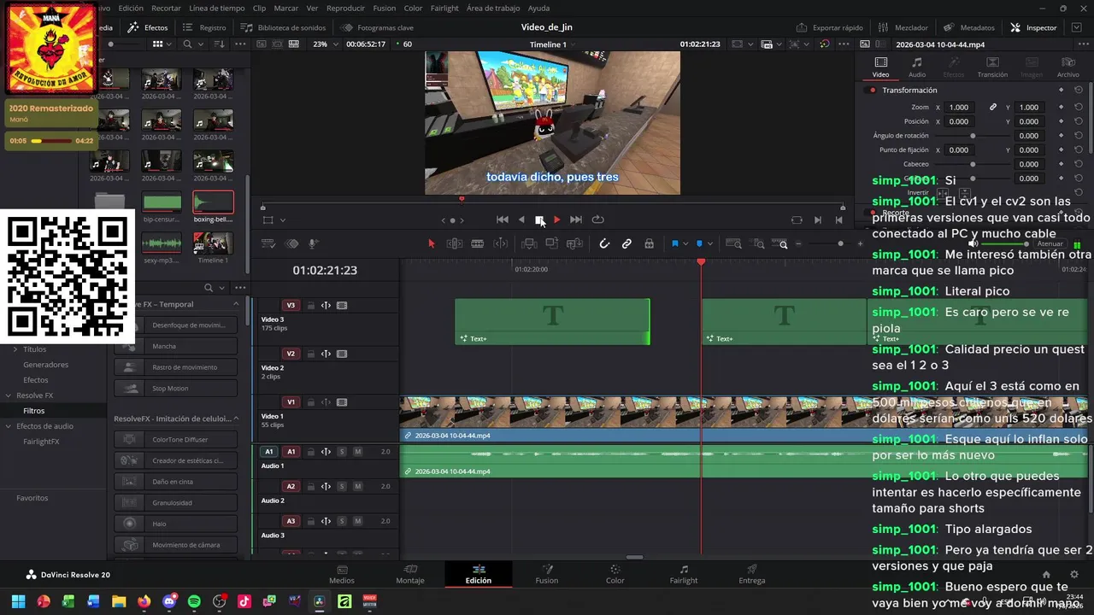
Task: Collapse the Resolve FX tree category
Action: 9,395
